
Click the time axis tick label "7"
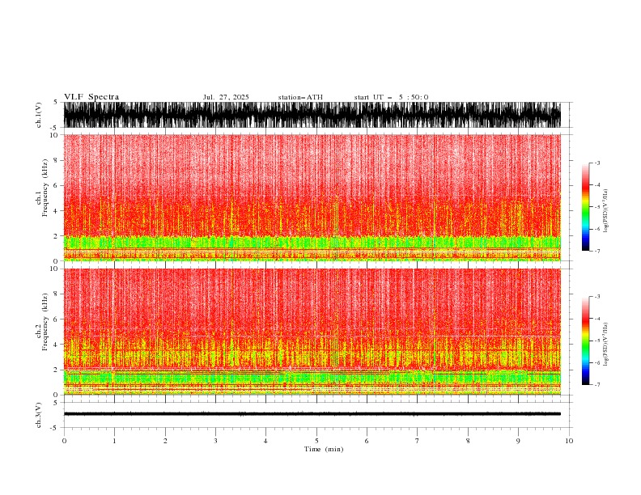pyautogui.click(x=418, y=441)
